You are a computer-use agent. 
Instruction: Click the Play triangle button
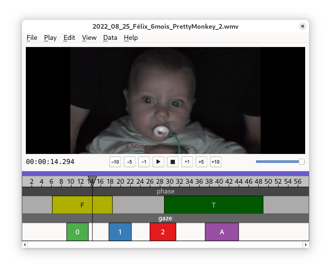(x=158, y=162)
